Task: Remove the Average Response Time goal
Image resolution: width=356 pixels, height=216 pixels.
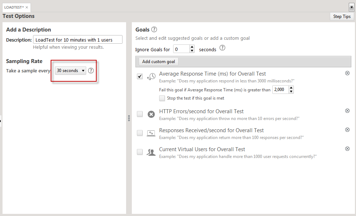Action: coord(347,73)
